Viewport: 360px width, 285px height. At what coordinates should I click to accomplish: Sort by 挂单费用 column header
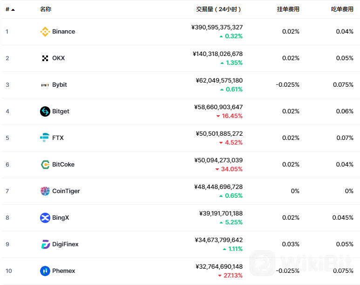[288, 9]
